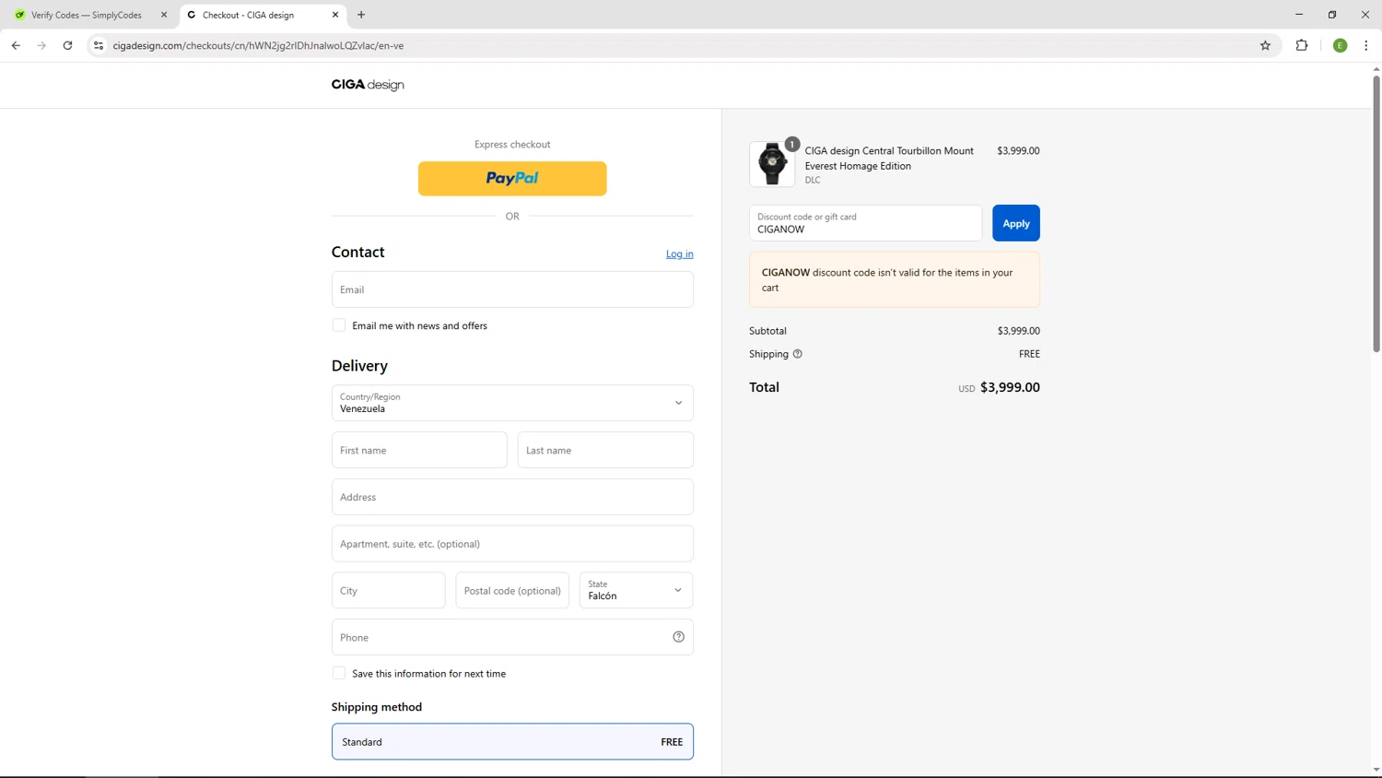Screen dimensions: 1382x778
Task: Click the Log in link
Action: [680, 254]
